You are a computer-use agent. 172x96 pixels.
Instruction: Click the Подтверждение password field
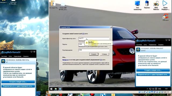pyautogui.click(x=94, y=50)
